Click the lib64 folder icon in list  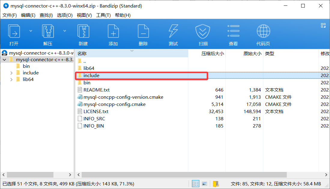pos(80,68)
